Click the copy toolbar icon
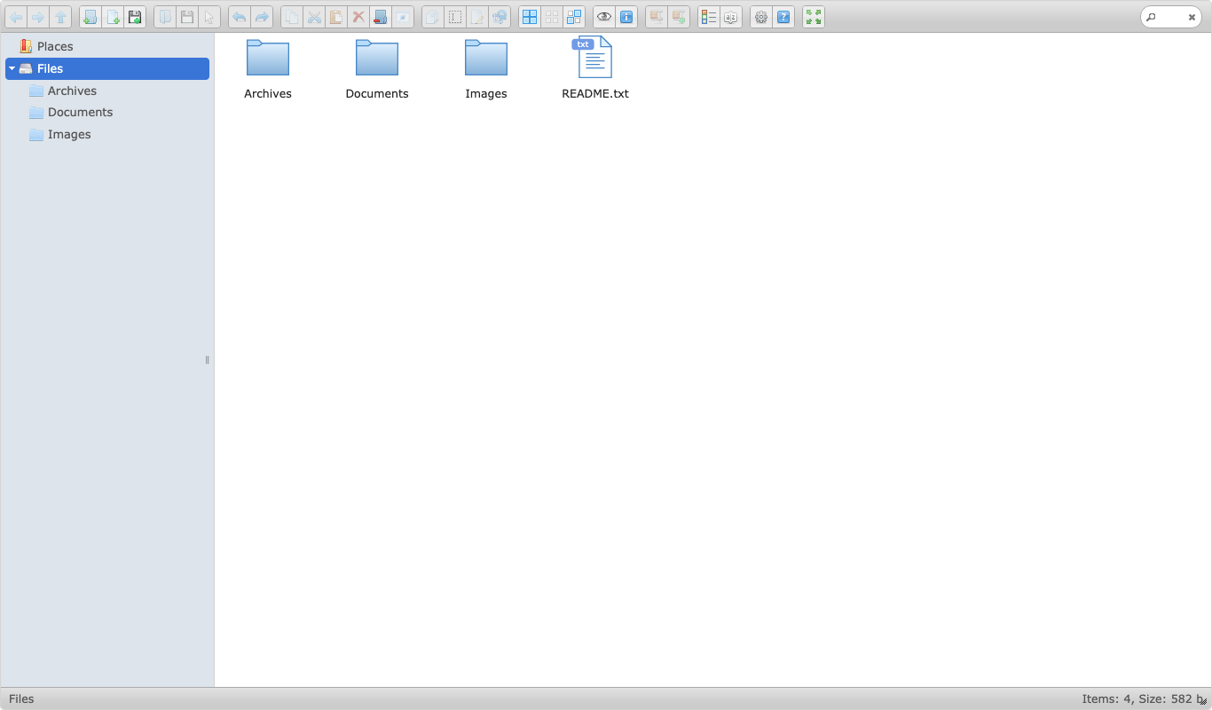Viewport: 1212px width, 710px height. coord(292,17)
